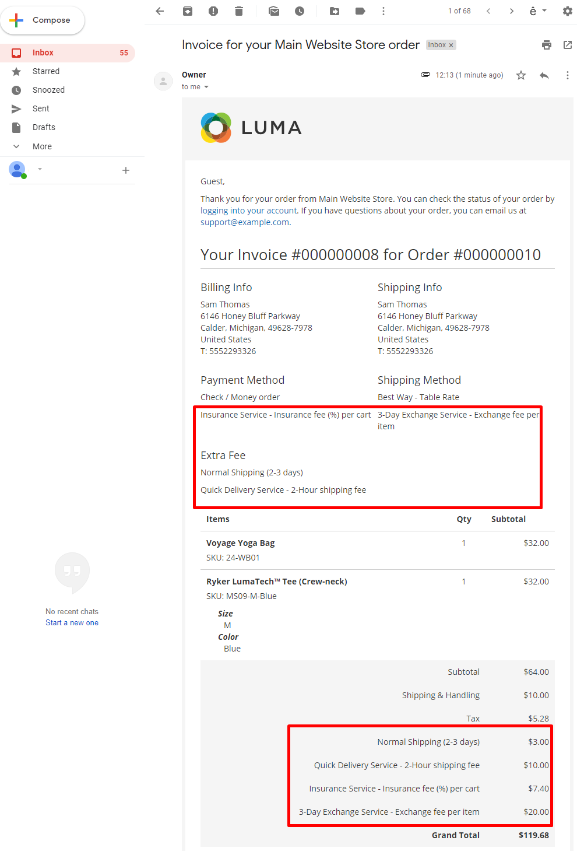This screenshot has width=577, height=851.
Task: Reply to Owner's email
Action: point(544,75)
